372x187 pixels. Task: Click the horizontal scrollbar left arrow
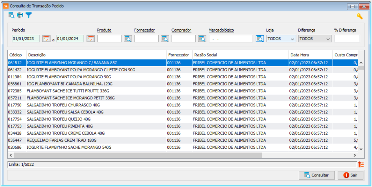coord(11,155)
